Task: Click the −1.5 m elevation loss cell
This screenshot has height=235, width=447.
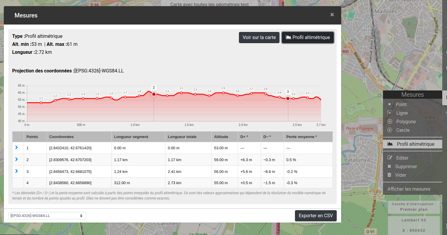Action: click(272, 183)
